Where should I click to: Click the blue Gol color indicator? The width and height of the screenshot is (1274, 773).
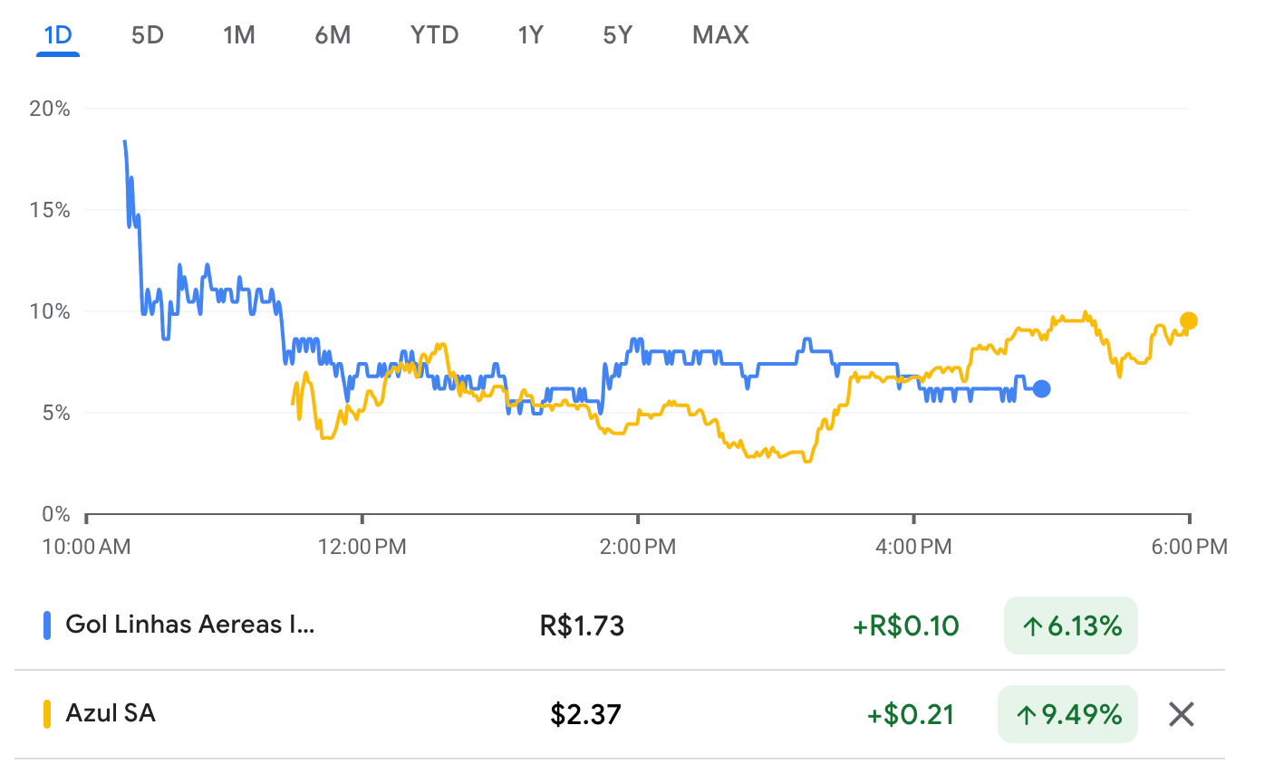tap(47, 625)
